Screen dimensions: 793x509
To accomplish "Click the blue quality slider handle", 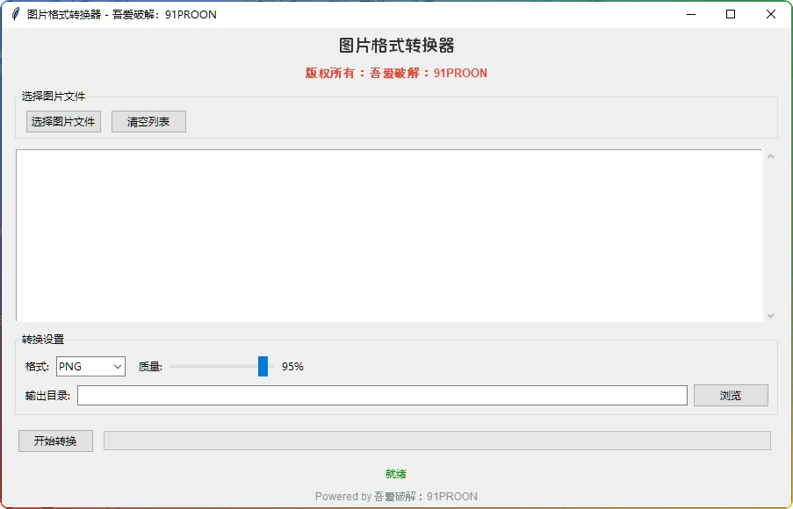I will (263, 367).
